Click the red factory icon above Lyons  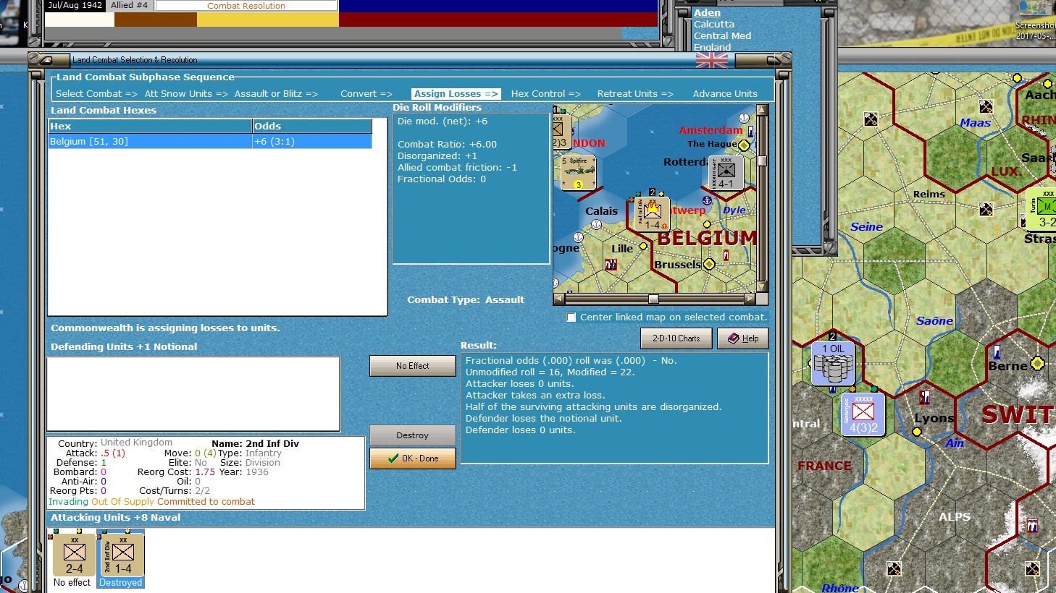click(924, 397)
